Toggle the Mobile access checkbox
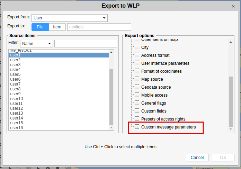Image resolution: width=241 pixels, height=169 pixels. [x=137, y=95]
